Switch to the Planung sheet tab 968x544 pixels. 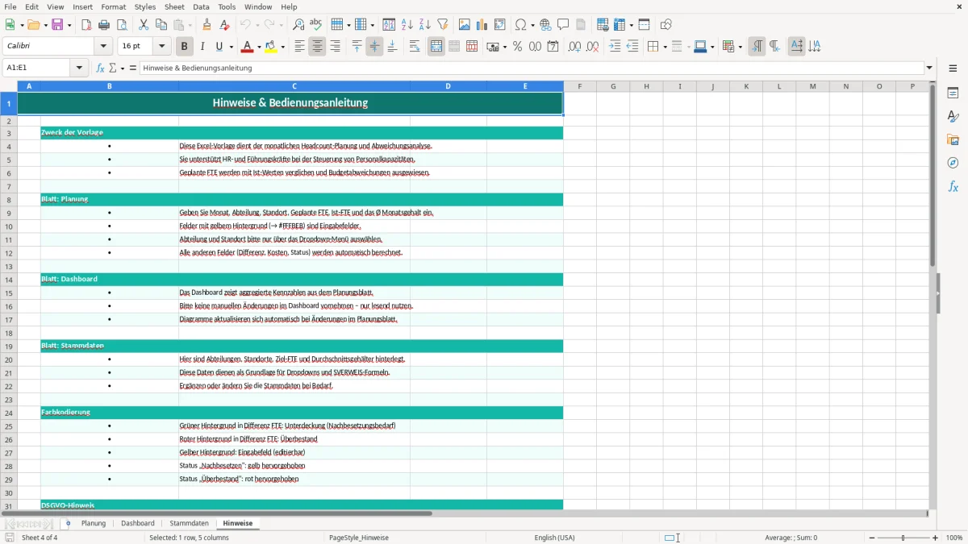coord(94,523)
